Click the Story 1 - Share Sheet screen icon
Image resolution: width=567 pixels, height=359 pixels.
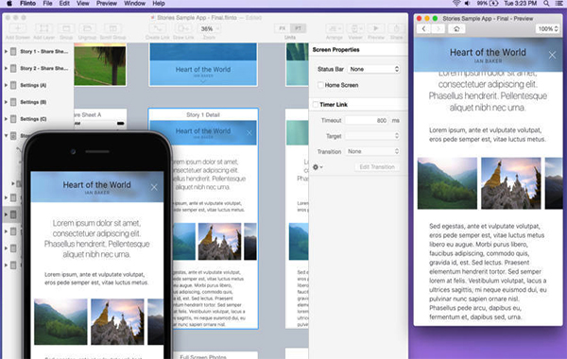pos(13,51)
